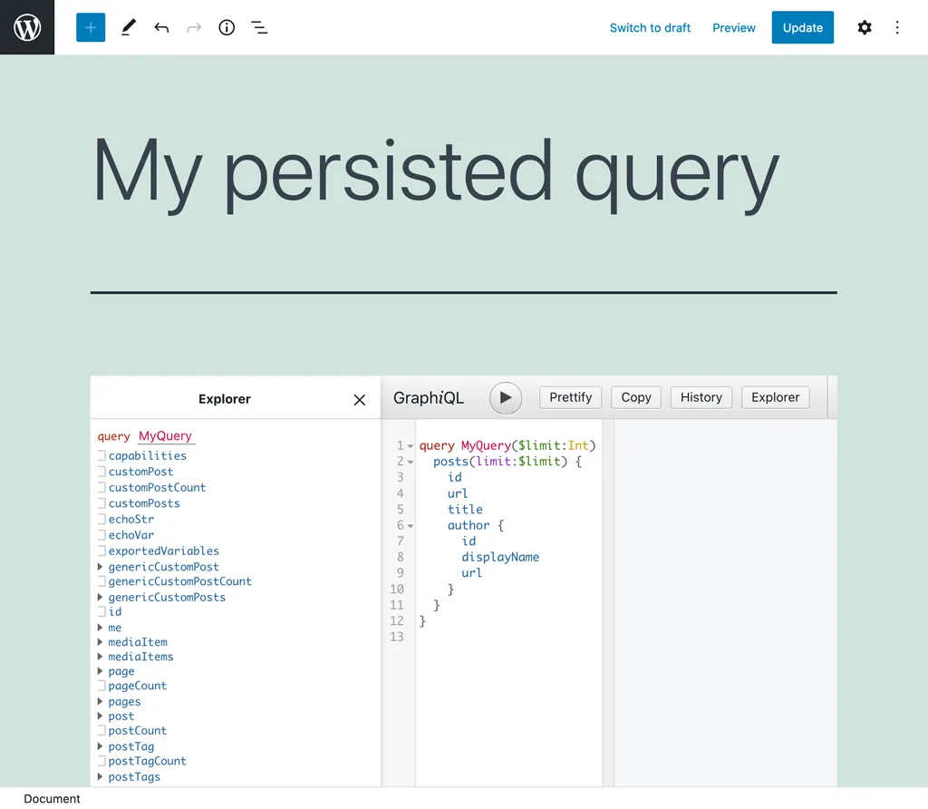Toggle the settings gear sidebar

click(x=865, y=27)
